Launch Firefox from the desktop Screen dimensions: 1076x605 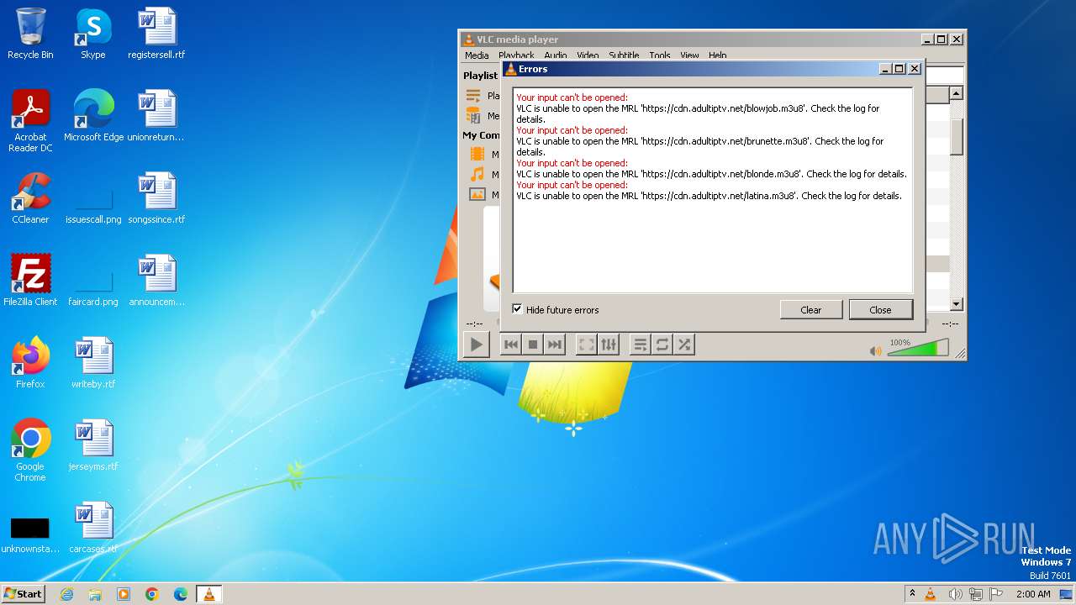(x=30, y=363)
